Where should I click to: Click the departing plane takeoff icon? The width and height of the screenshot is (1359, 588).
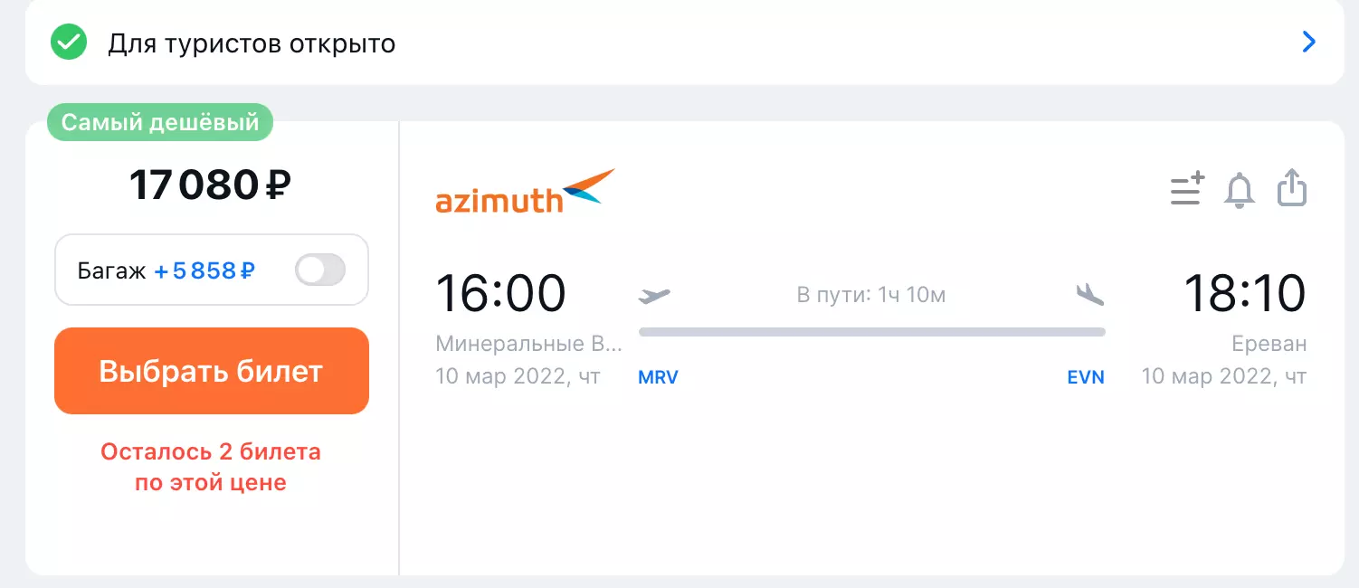tap(654, 295)
